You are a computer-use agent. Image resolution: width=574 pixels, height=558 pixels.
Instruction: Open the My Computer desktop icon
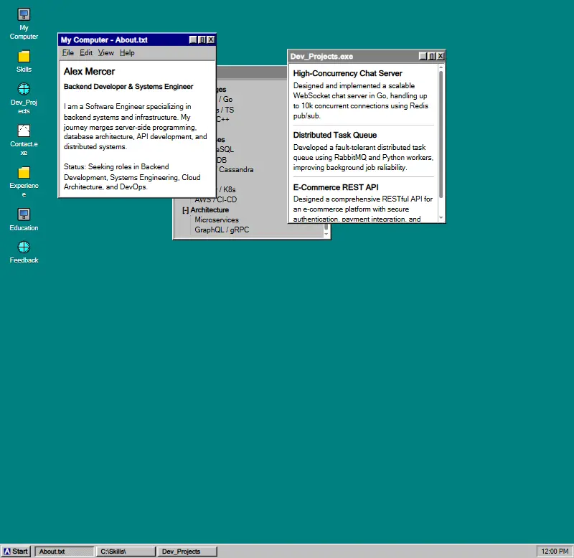tap(24, 24)
